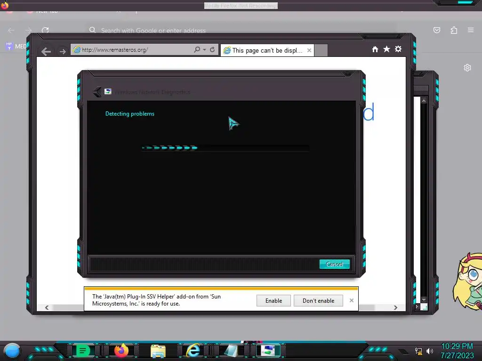Open the green notes app in taskbar
This screenshot has height=361, width=482.
pos(82,351)
